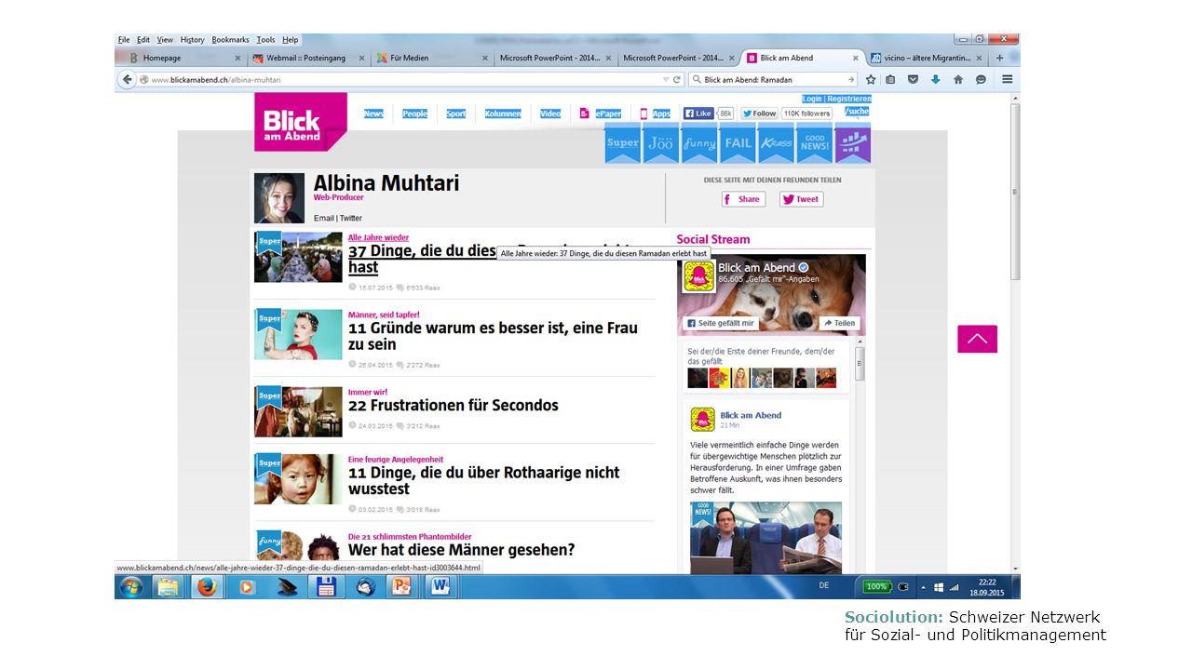Bookmark this page with the star icon

871,80
